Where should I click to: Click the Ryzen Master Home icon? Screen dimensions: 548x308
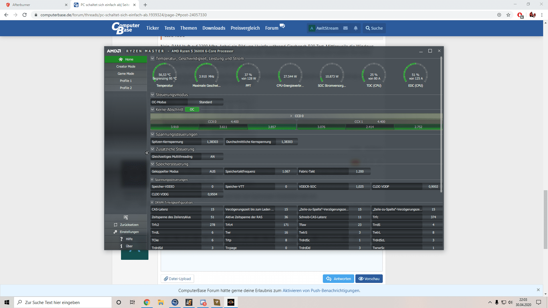pyautogui.click(x=121, y=59)
